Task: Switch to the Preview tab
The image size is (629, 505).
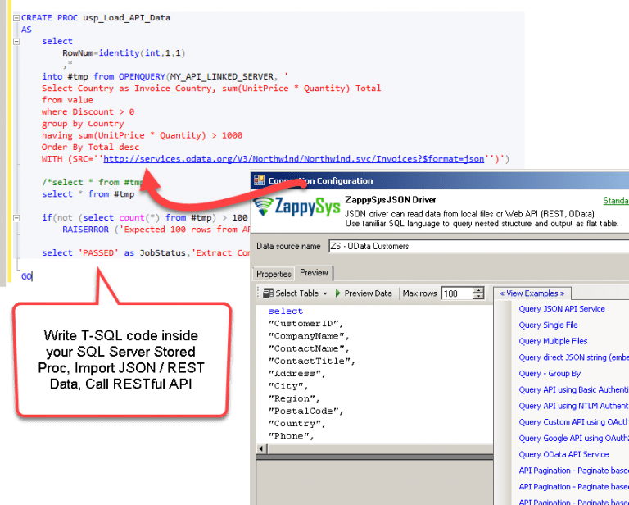Action: point(314,272)
